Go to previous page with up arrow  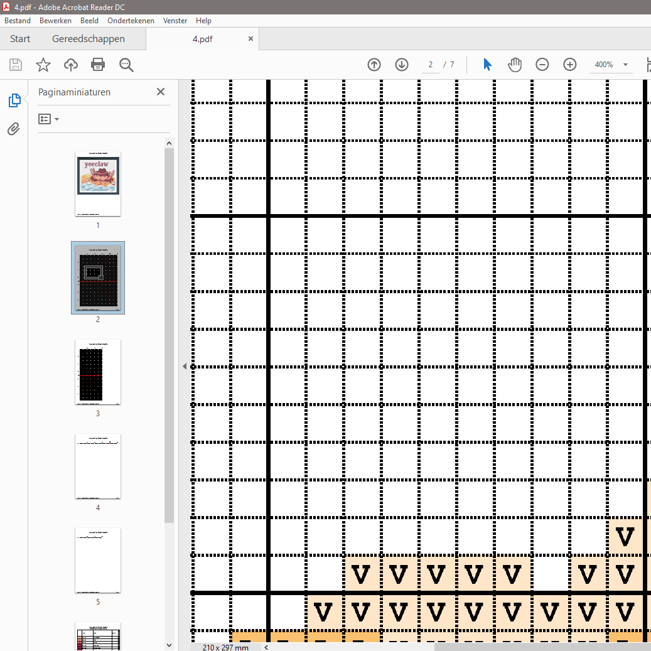point(374,65)
